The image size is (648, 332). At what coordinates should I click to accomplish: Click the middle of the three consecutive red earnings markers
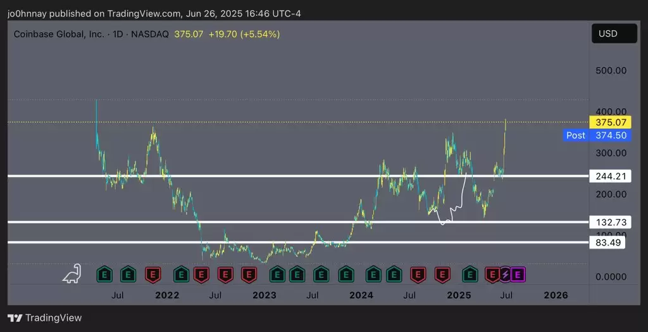point(225,275)
